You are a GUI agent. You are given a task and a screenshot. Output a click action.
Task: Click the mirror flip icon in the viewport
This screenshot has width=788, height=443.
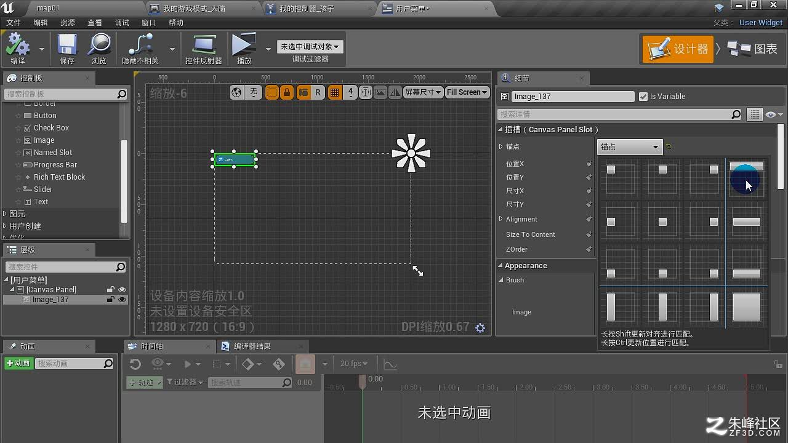[395, 92]
